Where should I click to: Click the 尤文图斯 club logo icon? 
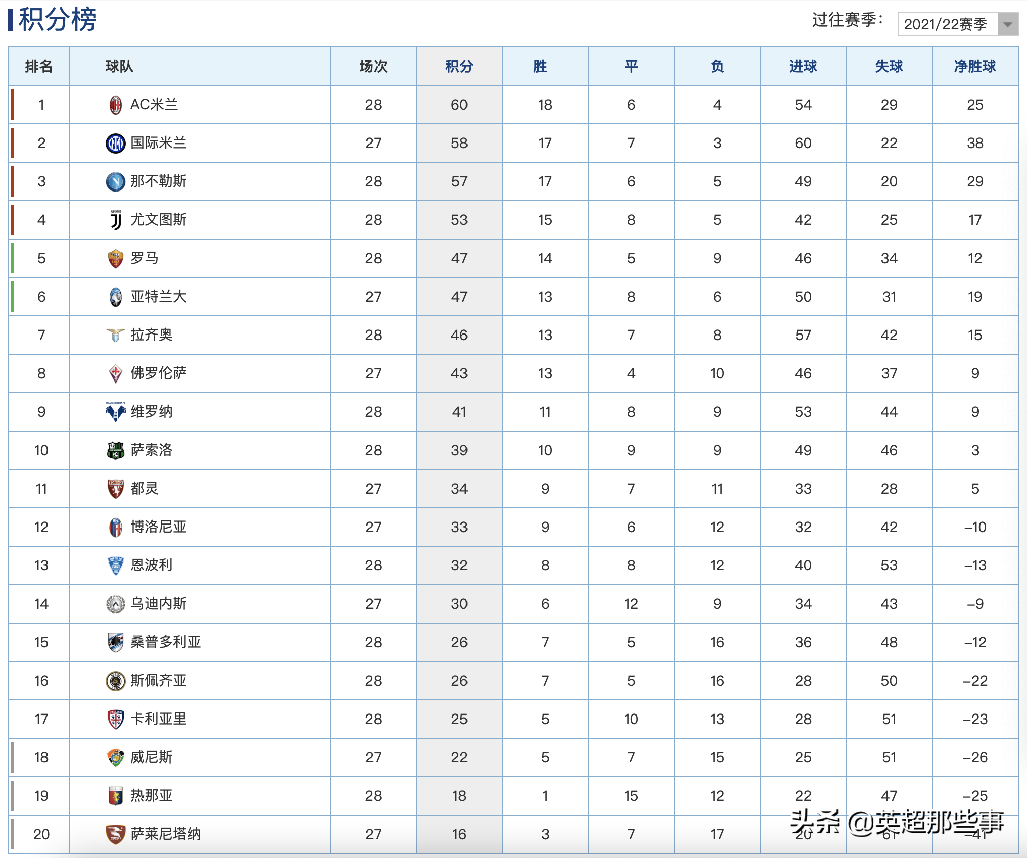coord(116,220)
